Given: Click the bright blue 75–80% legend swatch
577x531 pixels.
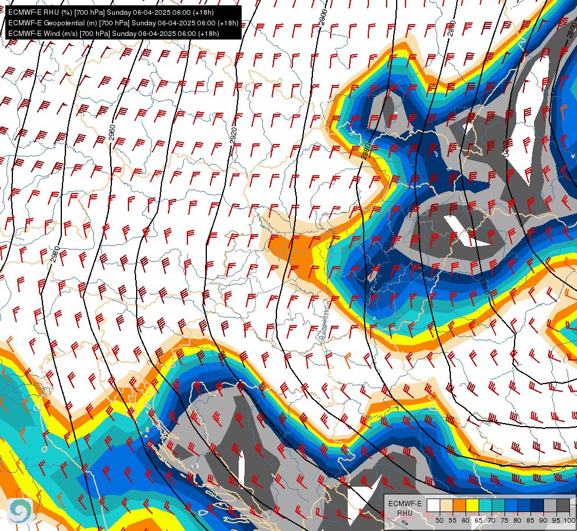Looking at the screenshot, I should click(511, 505).
